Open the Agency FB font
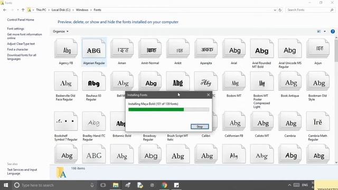The width and height of the screenshot is (338, 190). click(65, 49)
